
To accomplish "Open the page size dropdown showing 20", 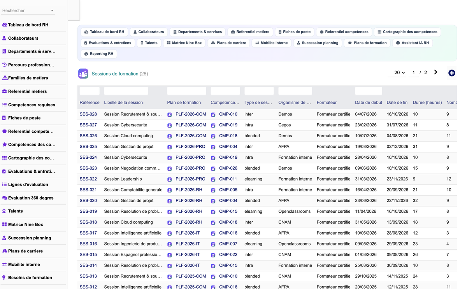I will 397,73.
